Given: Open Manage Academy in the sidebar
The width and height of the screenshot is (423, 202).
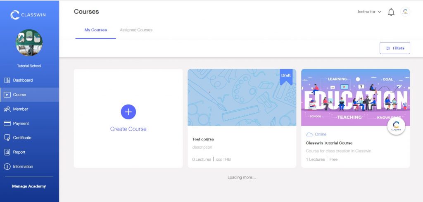Looking at the screenshot, I should click(x=29, y=186).
